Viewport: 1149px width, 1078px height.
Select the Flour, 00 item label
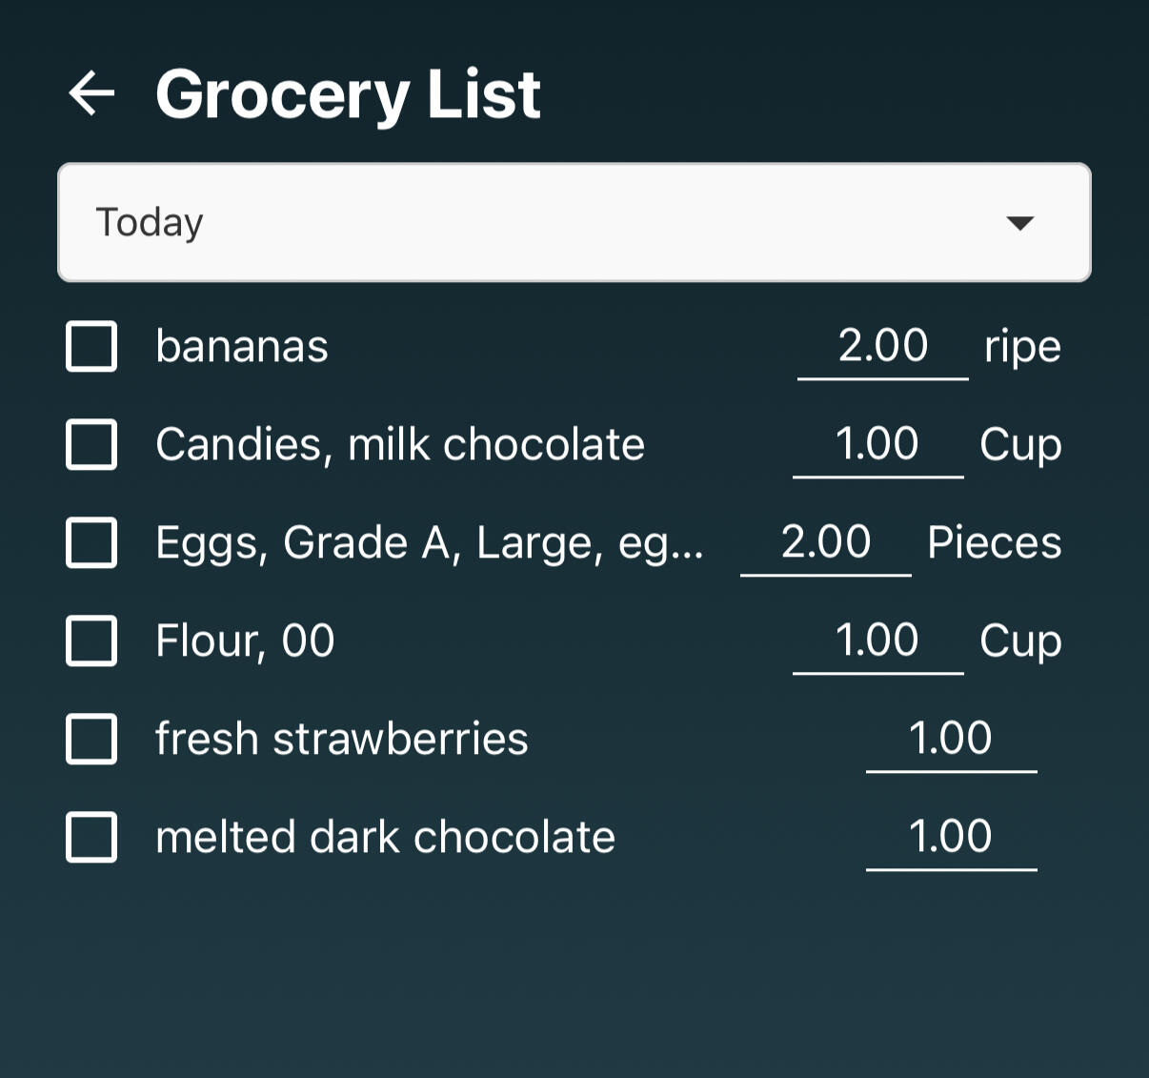pos(245,641)
